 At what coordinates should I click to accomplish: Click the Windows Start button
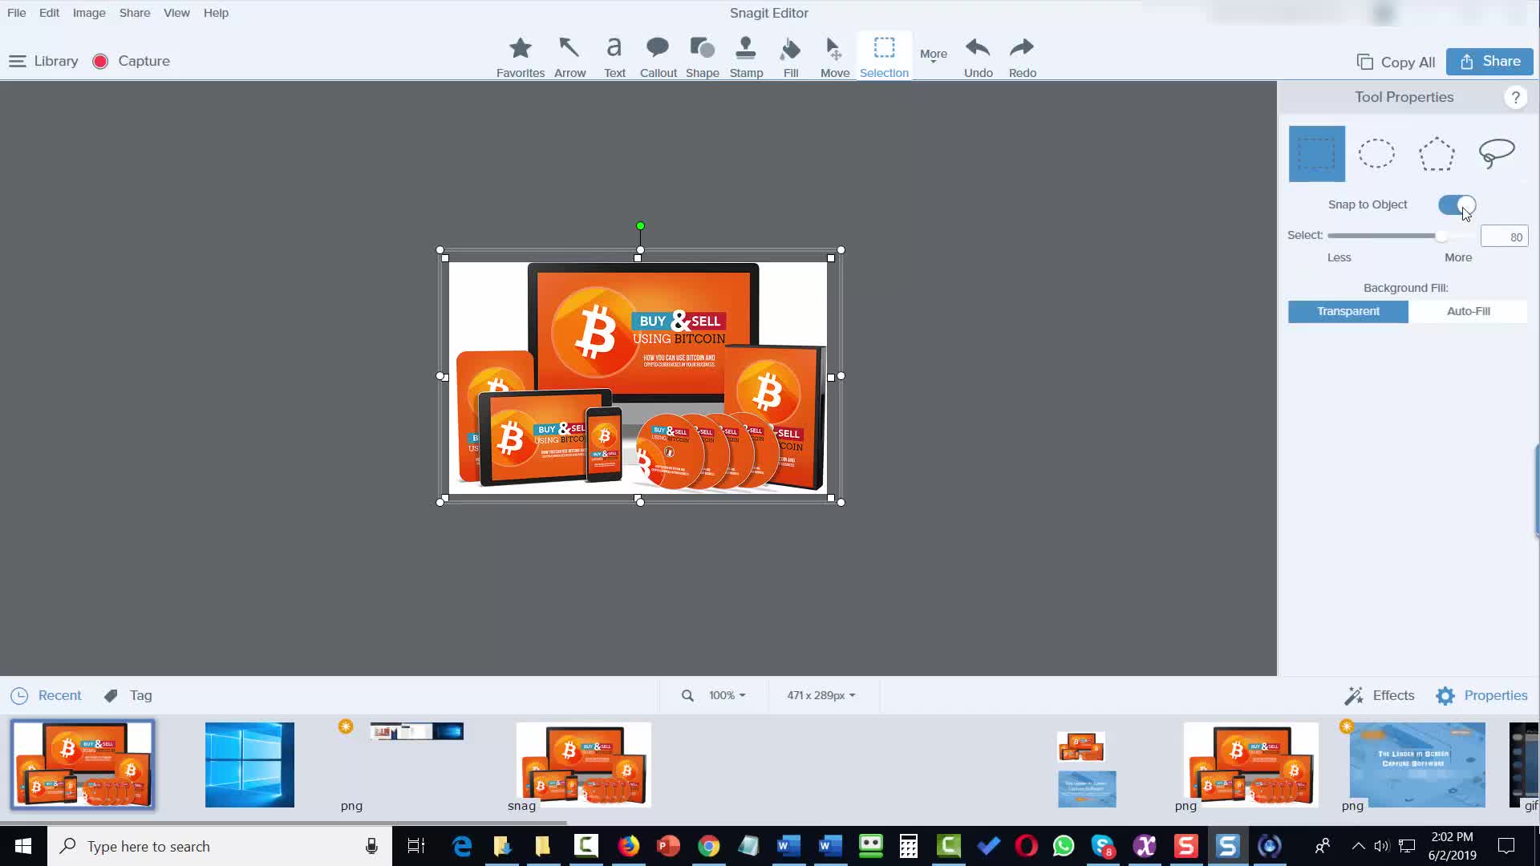click(x=23, y=846)
